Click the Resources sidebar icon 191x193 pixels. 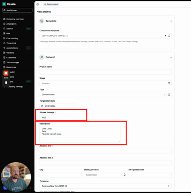tap(4, 67)
